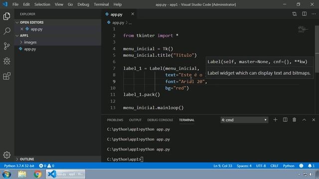
Task: Change the UTF-8 encoding setting
Action: [x=261, y=166]
